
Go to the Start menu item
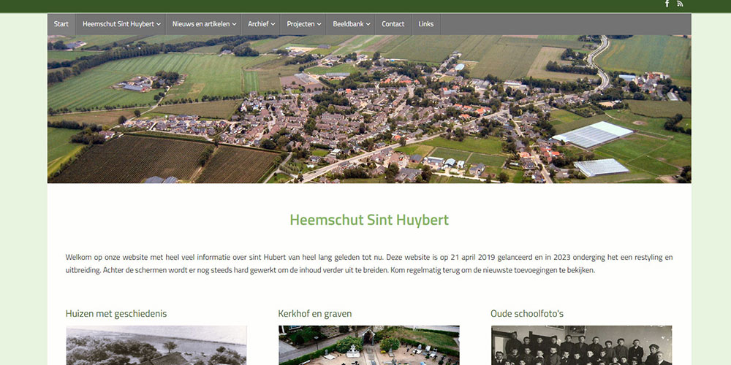61,24
